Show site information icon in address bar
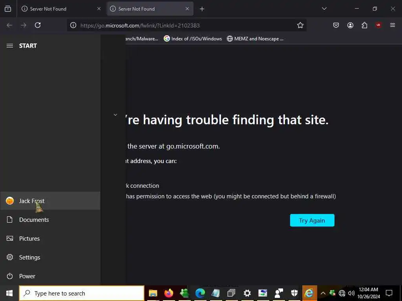 coord(73,25)
